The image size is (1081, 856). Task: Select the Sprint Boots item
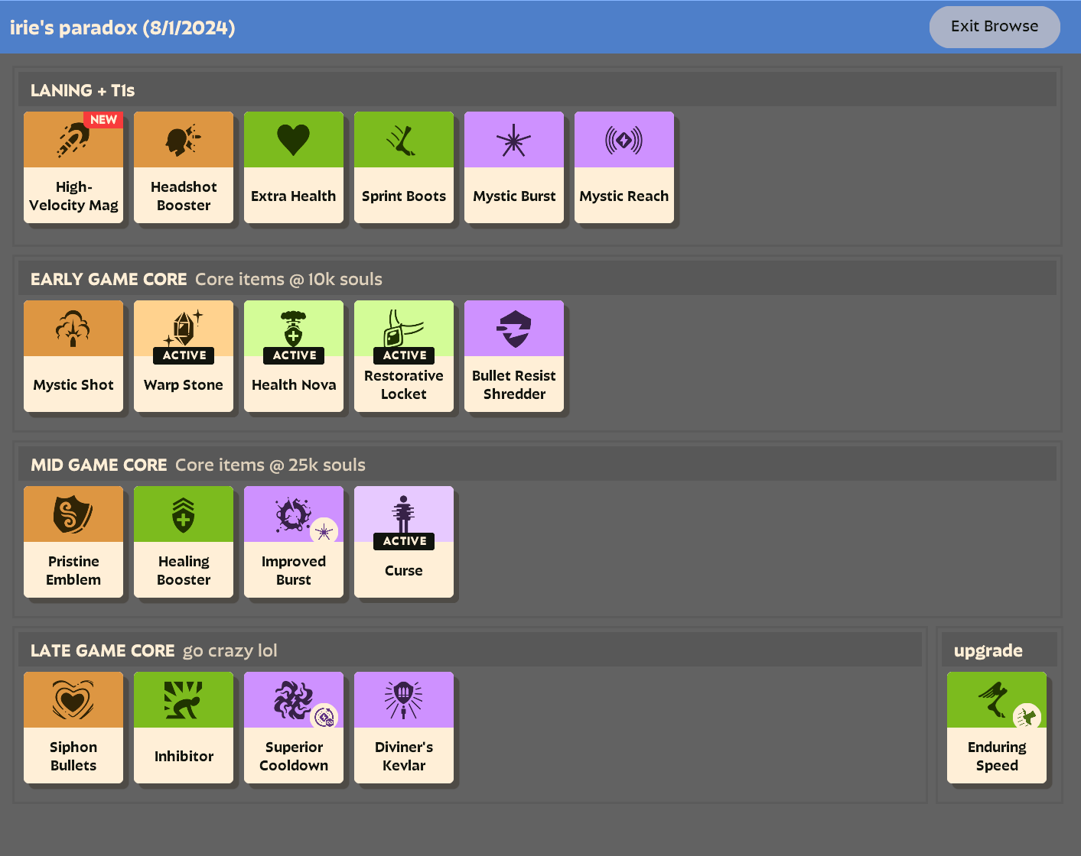(404, 167)
